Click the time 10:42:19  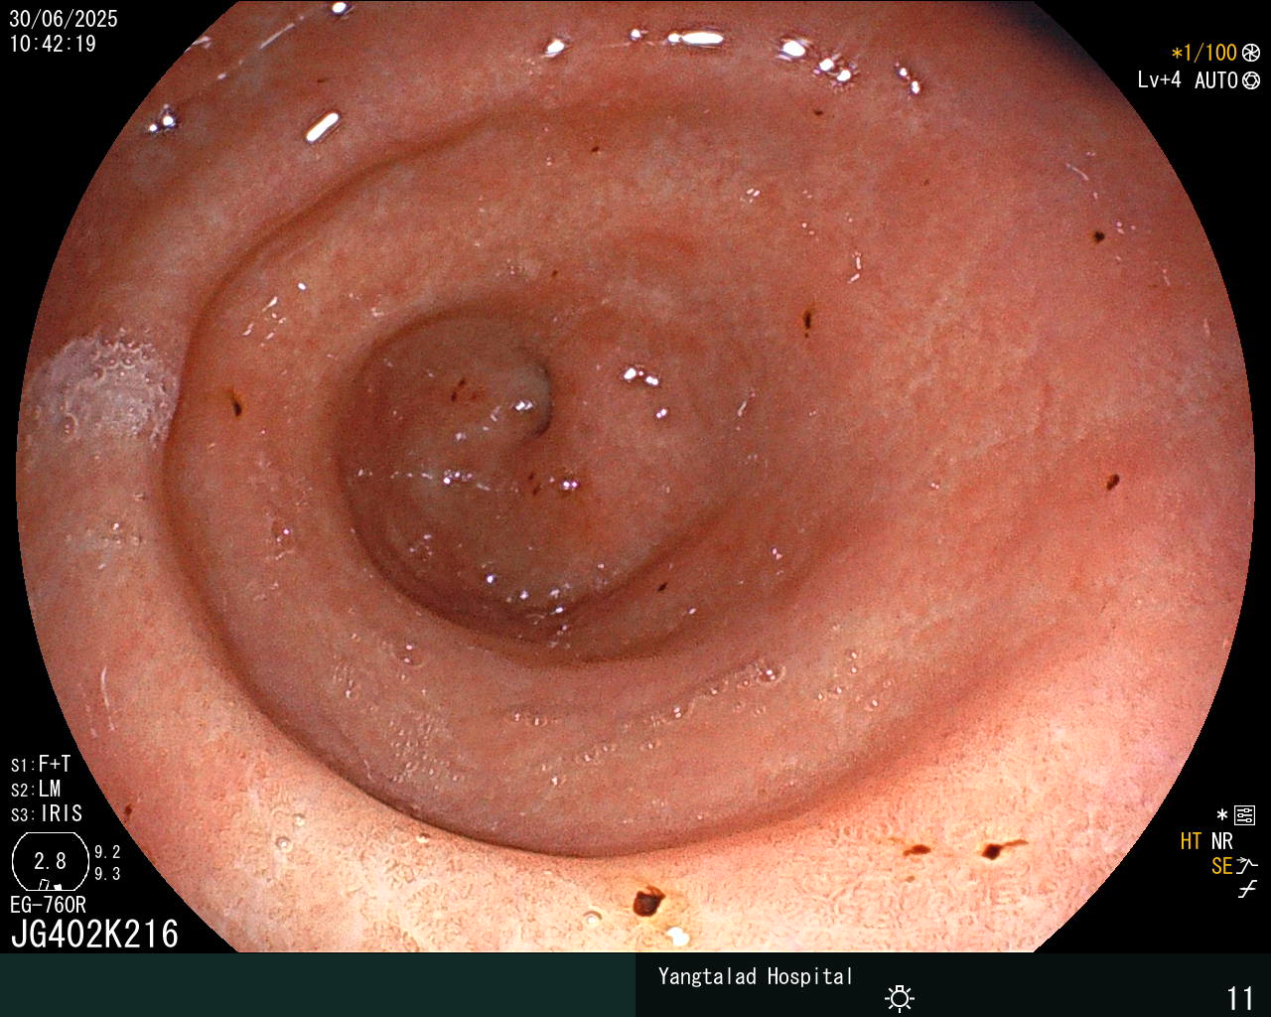53,44
